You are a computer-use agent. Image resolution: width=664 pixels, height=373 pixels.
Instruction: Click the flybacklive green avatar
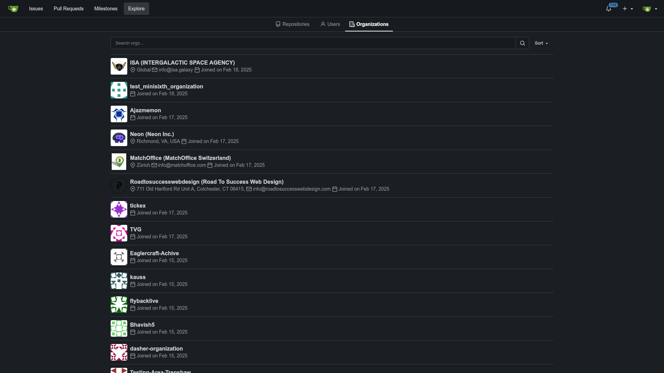119,305
